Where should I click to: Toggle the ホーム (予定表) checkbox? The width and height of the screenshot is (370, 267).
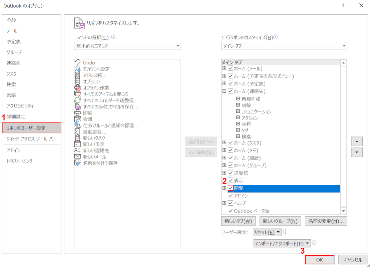(231, 83)
